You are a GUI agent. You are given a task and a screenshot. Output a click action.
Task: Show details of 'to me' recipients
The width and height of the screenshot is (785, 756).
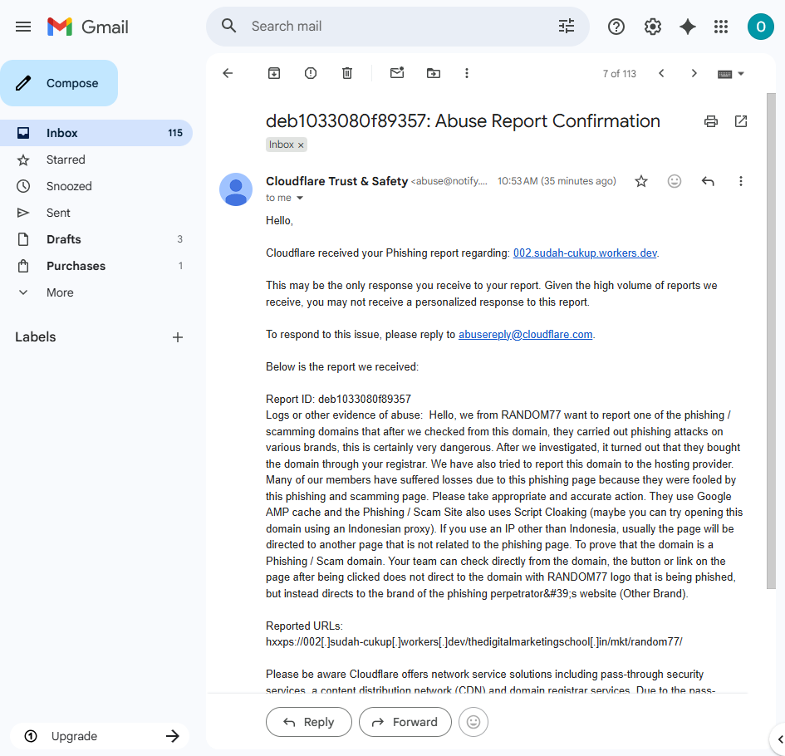coord(299,198)
